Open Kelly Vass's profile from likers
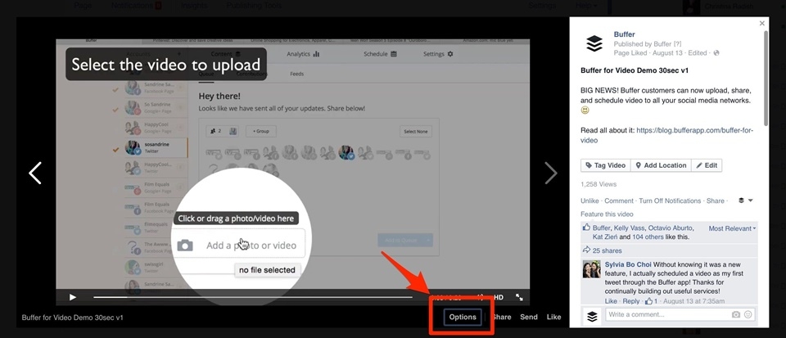Screen dimensions: 786x338 pyautogui.click(x=630, y=228)
